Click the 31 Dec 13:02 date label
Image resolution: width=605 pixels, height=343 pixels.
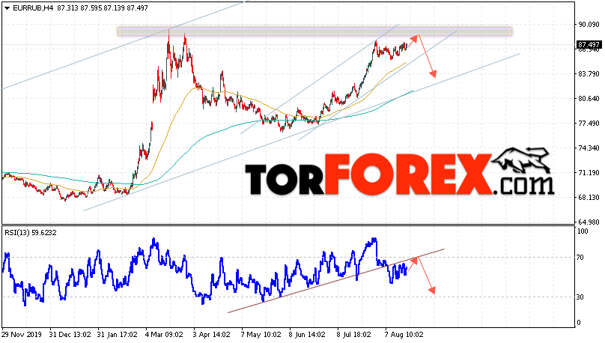click(70, 335)
